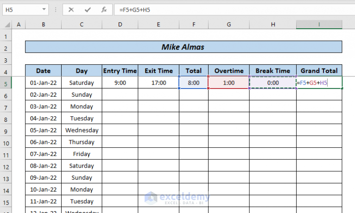Screen dimensions: 355x213
Task: Click the Day header cell
Action: (x=82, y=70)
